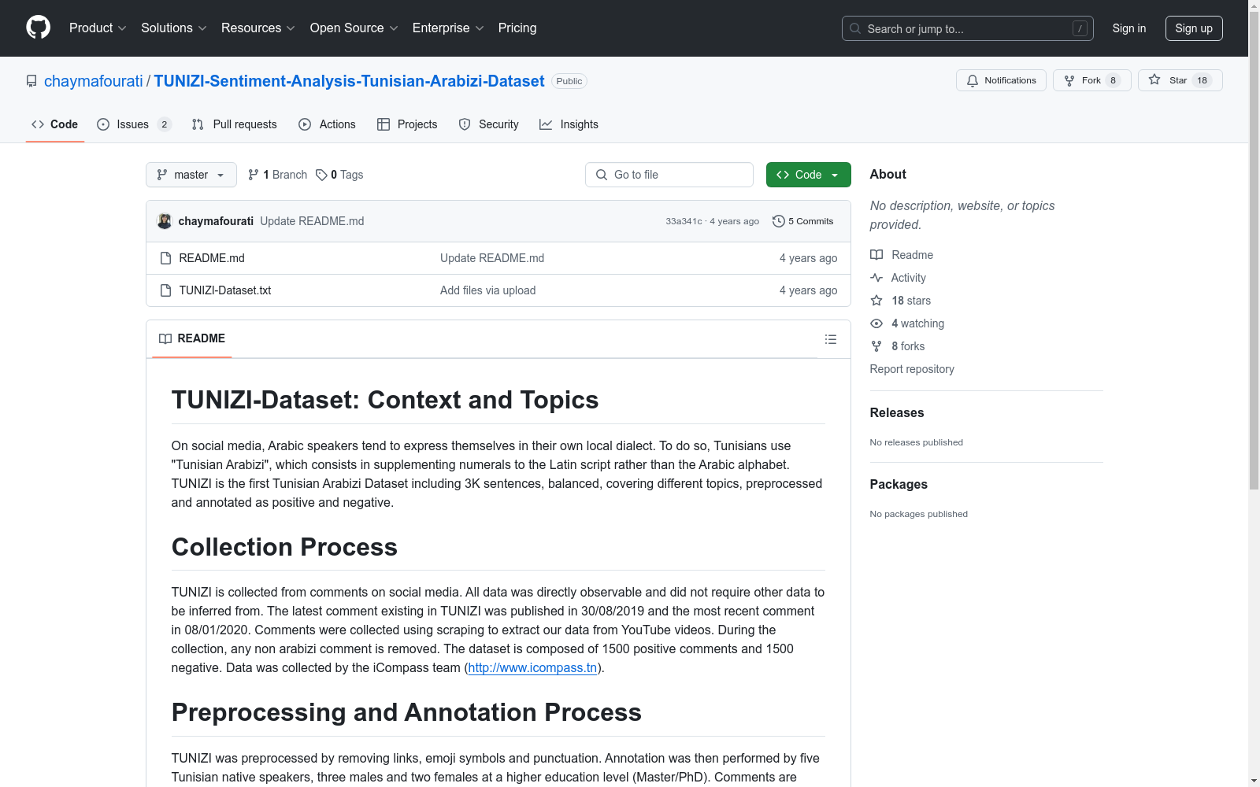Open the README.md row's Update README.md commit
This screenshot has width=1260, height=787.
click(492, 258)
